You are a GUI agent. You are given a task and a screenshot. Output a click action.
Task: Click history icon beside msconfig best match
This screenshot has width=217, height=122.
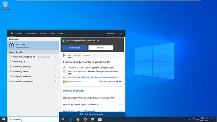(11, 45)
